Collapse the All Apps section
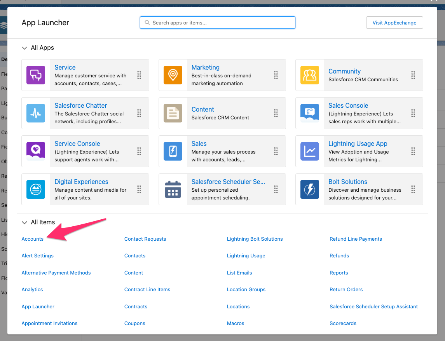Screen dimensions: 445x341 point(24,48)
